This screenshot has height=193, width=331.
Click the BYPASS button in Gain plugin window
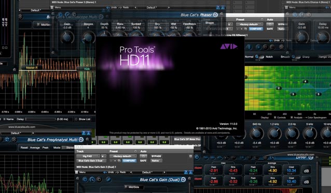click(156, 156)
